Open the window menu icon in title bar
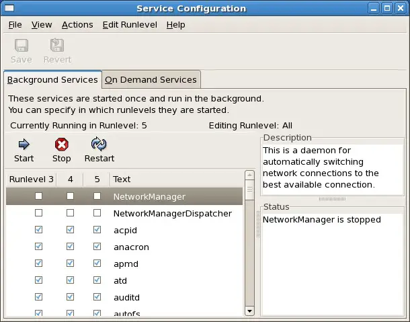This screenshot has width=410, height=322. [9, 8]
